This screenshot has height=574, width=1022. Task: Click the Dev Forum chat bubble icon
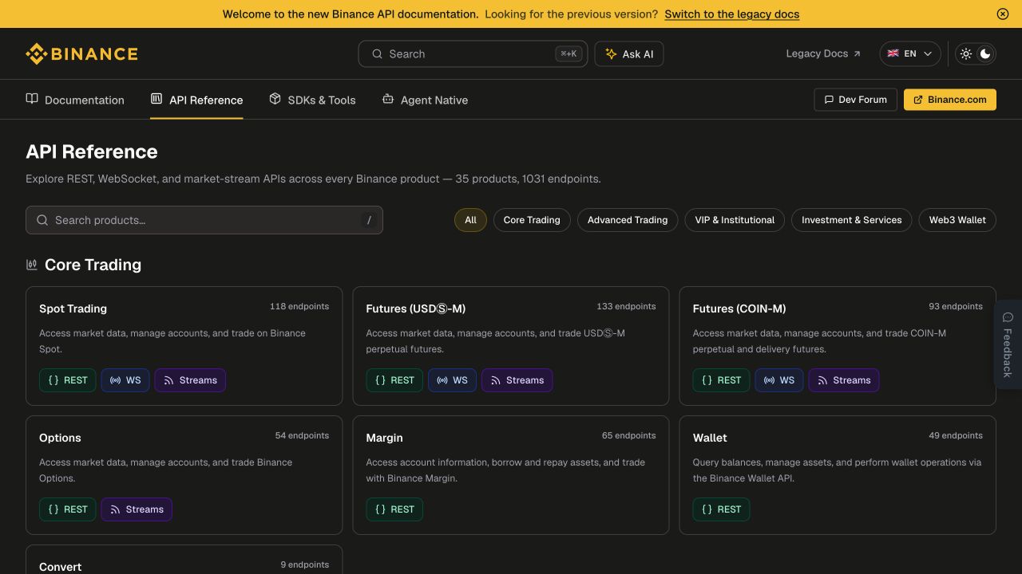click(x=829, y=100)
